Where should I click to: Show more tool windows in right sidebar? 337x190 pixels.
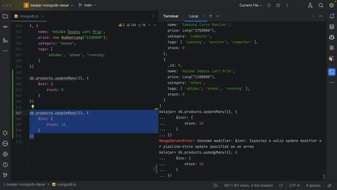[x=332, y=82]
